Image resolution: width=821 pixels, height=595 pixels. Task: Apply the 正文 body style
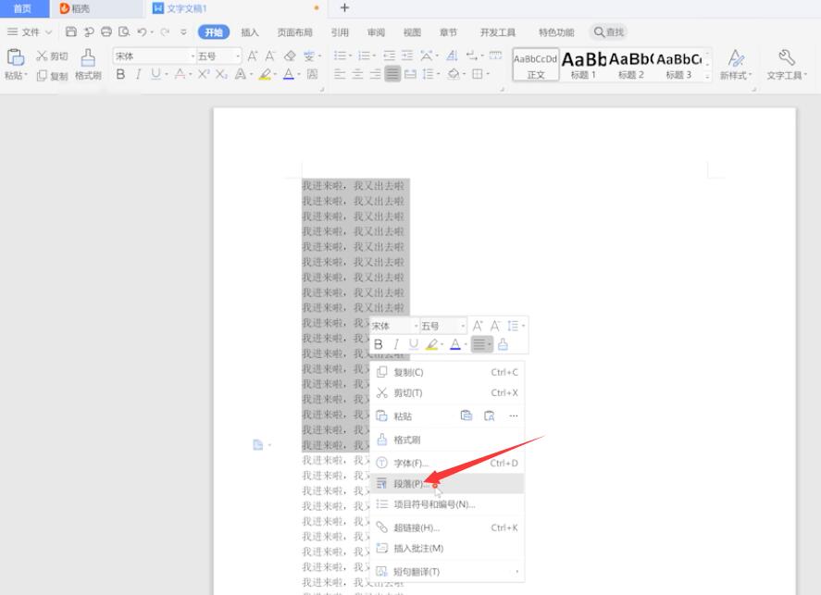tap(536, 65)
